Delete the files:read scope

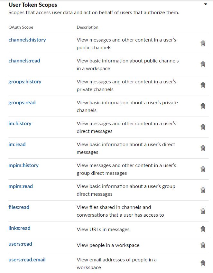[203, 211]
